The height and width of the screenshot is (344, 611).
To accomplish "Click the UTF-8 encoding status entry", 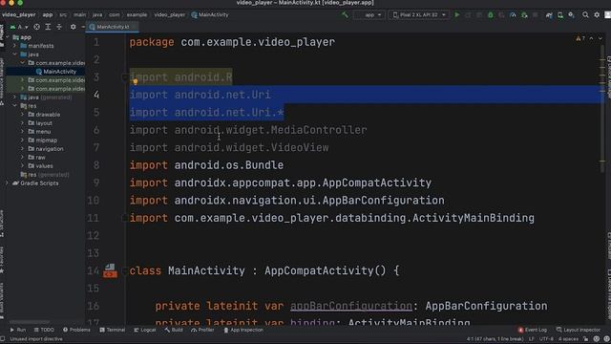I will pyautogui.click(x=546, y=339).
